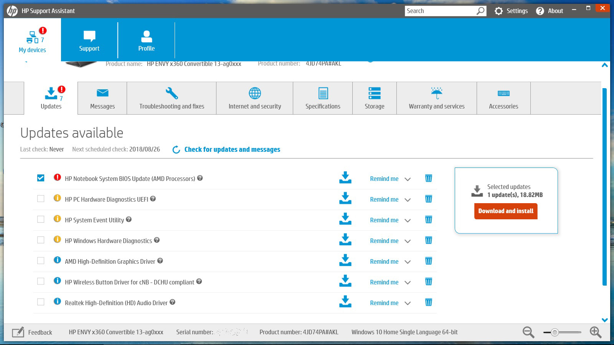Click the bottom-right down chevron
The height and width of the screenshot is (345, 614).
pyautogui.click(x=605, y=320)
